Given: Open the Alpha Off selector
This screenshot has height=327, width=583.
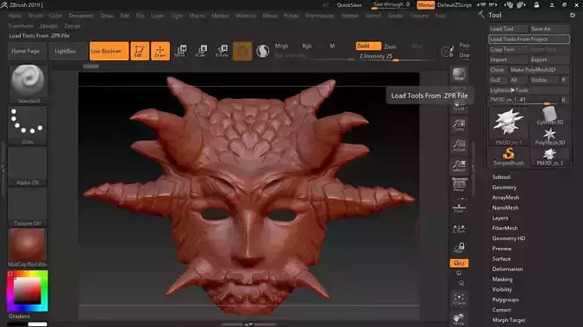Looking at the screenshot, I should 28,166.
